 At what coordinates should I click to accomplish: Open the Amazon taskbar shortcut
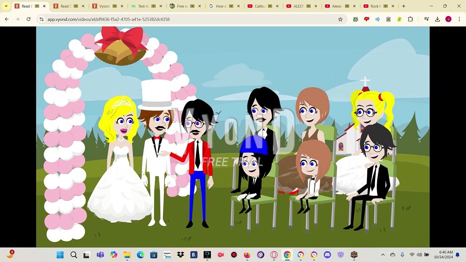(x=167, y=255)
